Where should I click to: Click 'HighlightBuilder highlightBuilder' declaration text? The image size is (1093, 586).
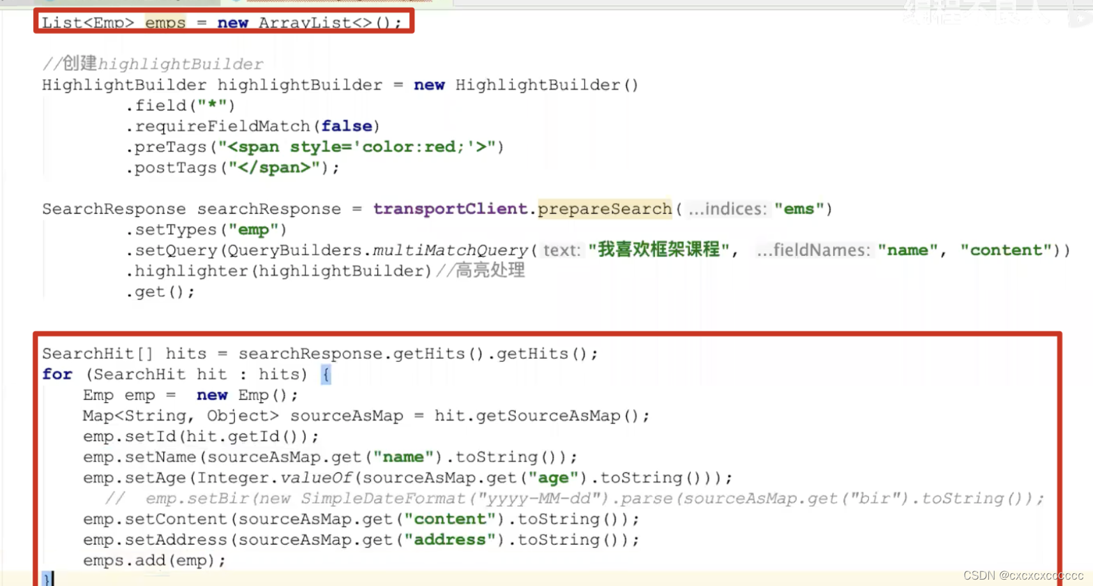point(212,85)
